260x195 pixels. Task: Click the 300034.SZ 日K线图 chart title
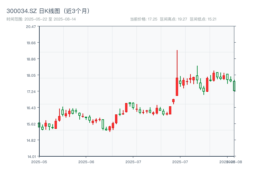pyautogui.click(x=48, y=11)
